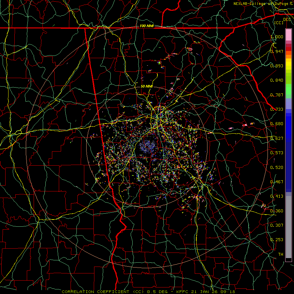
Task: Click the 0.413 legend value
Action: [x=277, y=196]
